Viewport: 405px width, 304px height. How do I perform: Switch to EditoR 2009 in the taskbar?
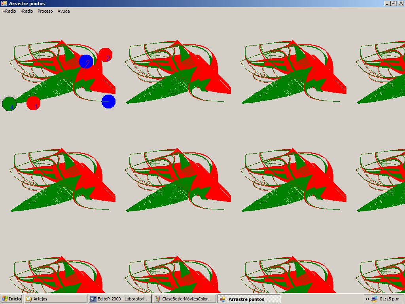click(120, 299)
